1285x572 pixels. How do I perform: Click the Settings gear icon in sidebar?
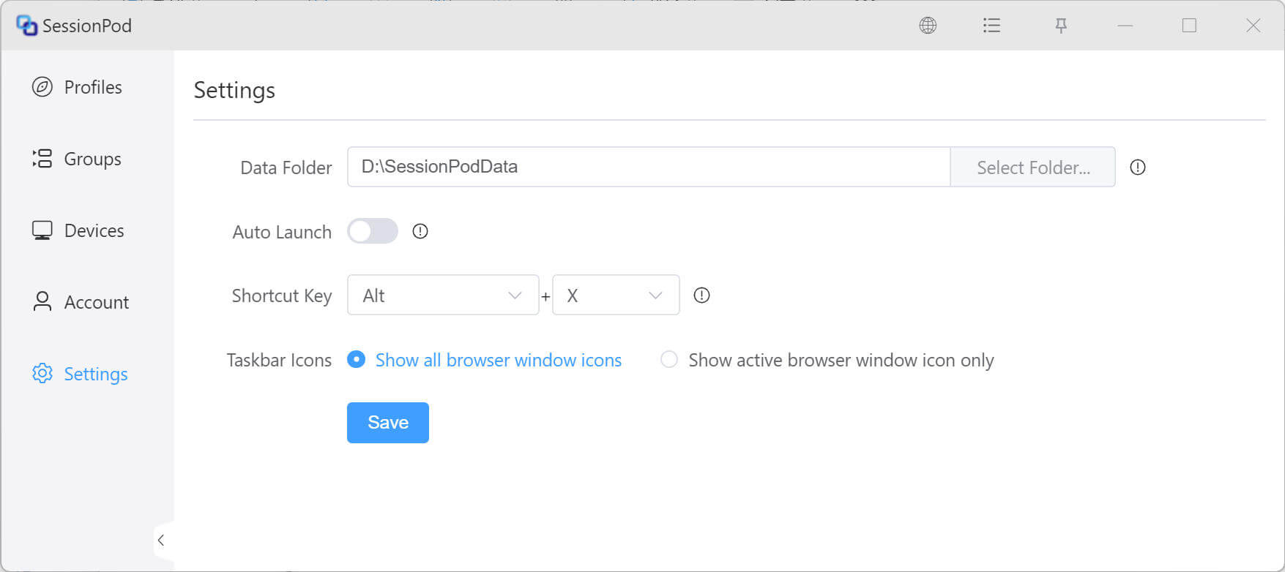42,373
